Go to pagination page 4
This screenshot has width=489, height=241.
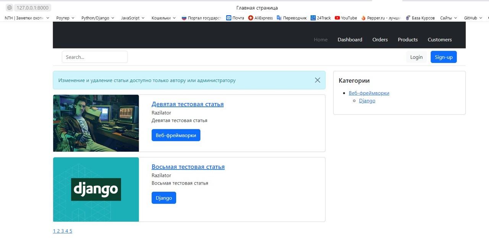pyautogui.click(x=66, y=231)
